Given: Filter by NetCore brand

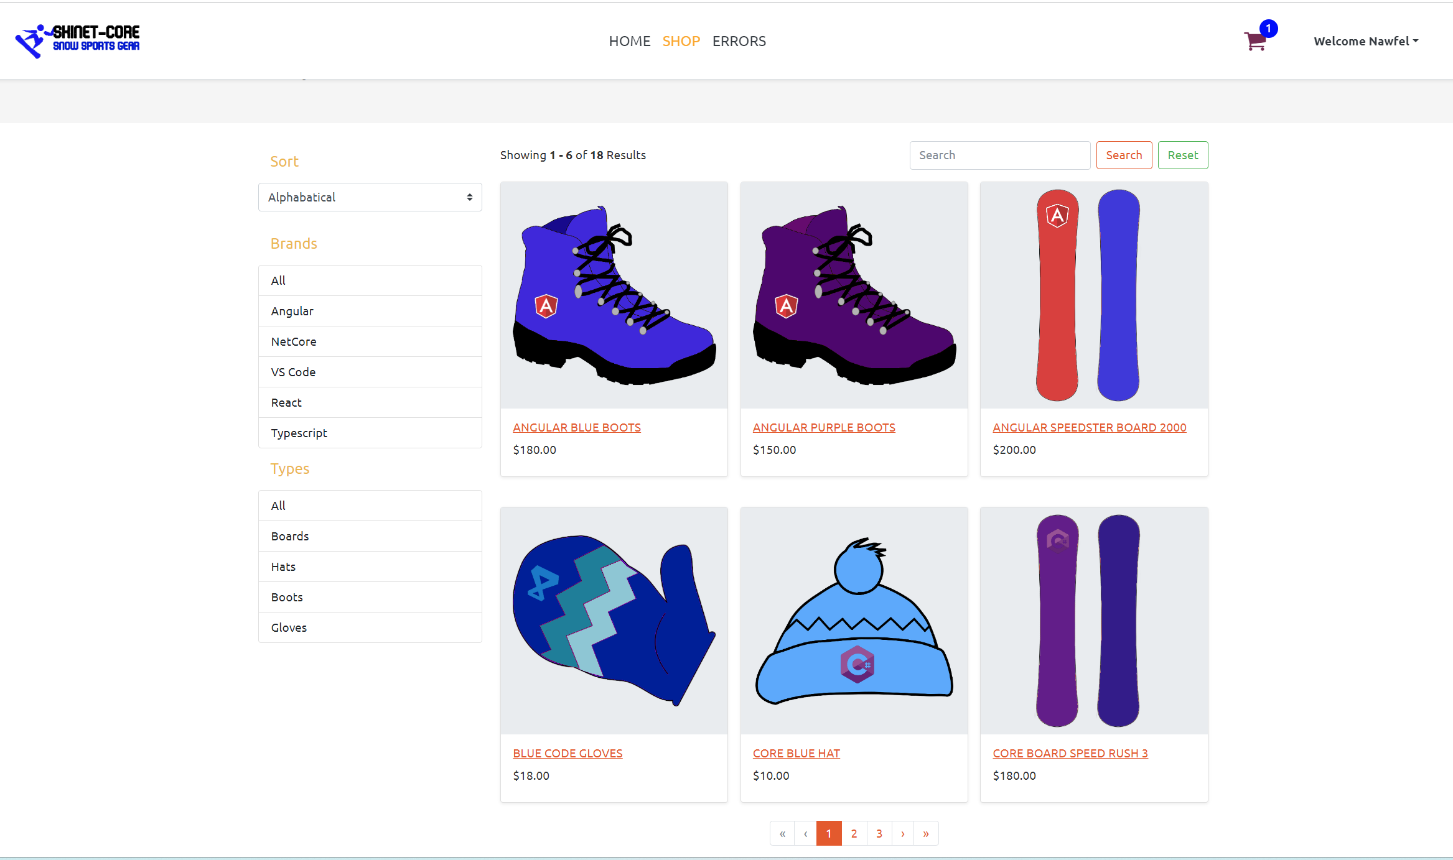Looking at the screenshot, I should click(x=370, y=341).
